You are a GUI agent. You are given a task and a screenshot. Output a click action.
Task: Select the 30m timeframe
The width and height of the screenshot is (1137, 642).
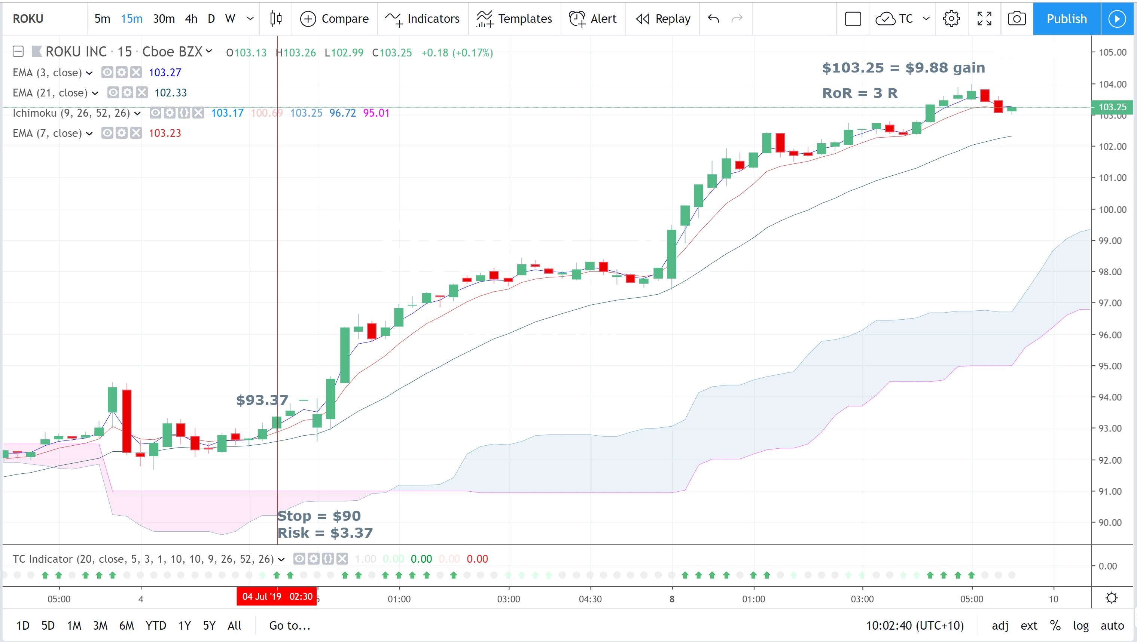(163, 19)
